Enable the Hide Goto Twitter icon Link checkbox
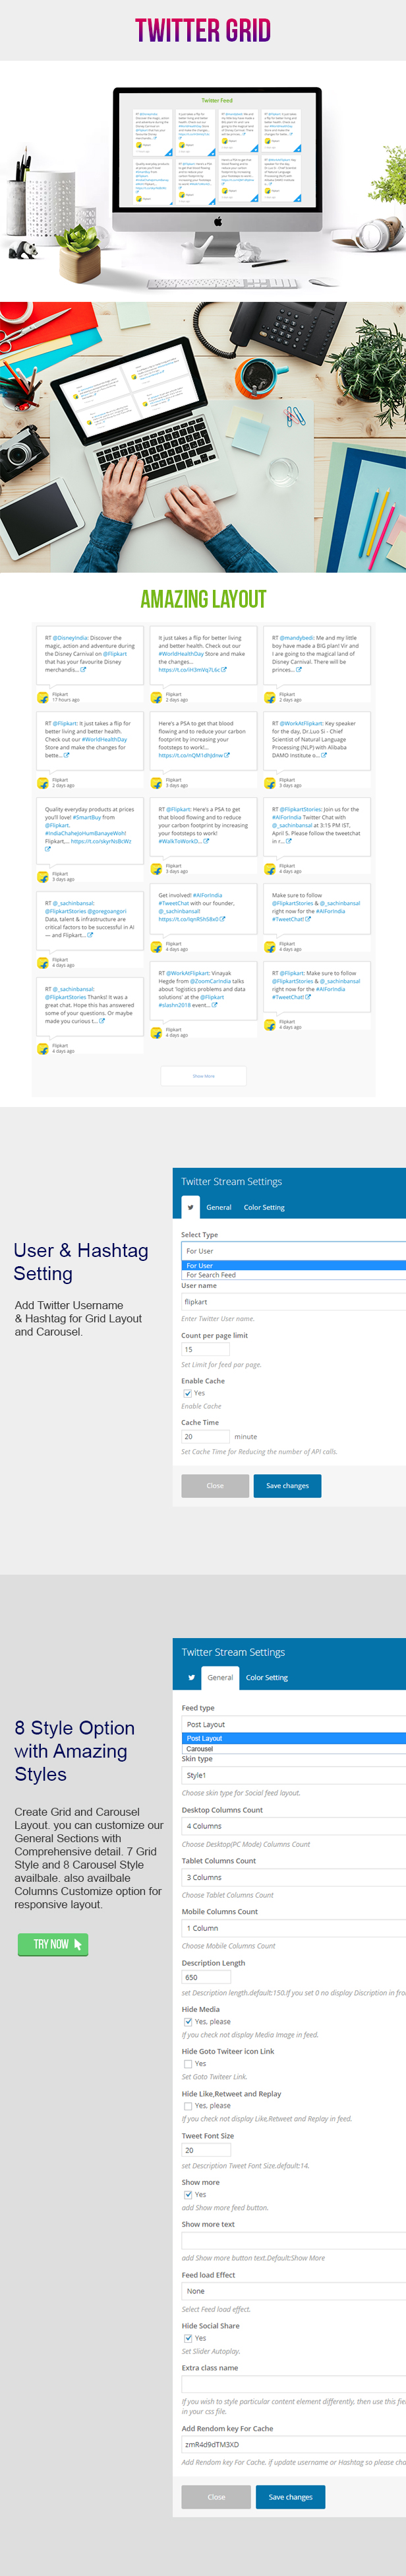The height and width of the screenshot is (2576, 406). (188, 2063)
